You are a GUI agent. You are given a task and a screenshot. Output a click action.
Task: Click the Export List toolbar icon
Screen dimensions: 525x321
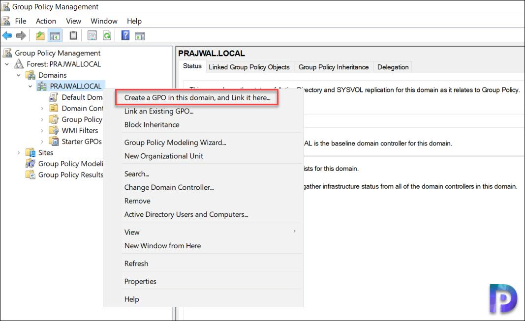tap(92, 35)
